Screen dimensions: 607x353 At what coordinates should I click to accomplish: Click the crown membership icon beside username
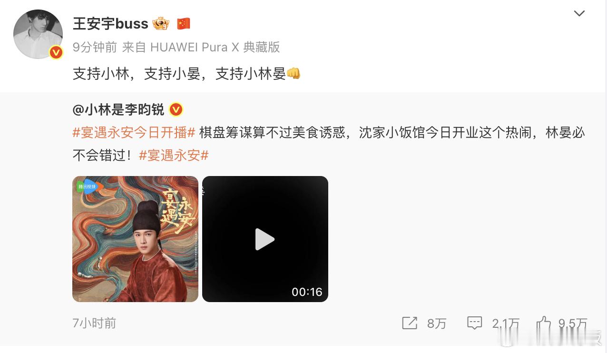tap(161, 24)
